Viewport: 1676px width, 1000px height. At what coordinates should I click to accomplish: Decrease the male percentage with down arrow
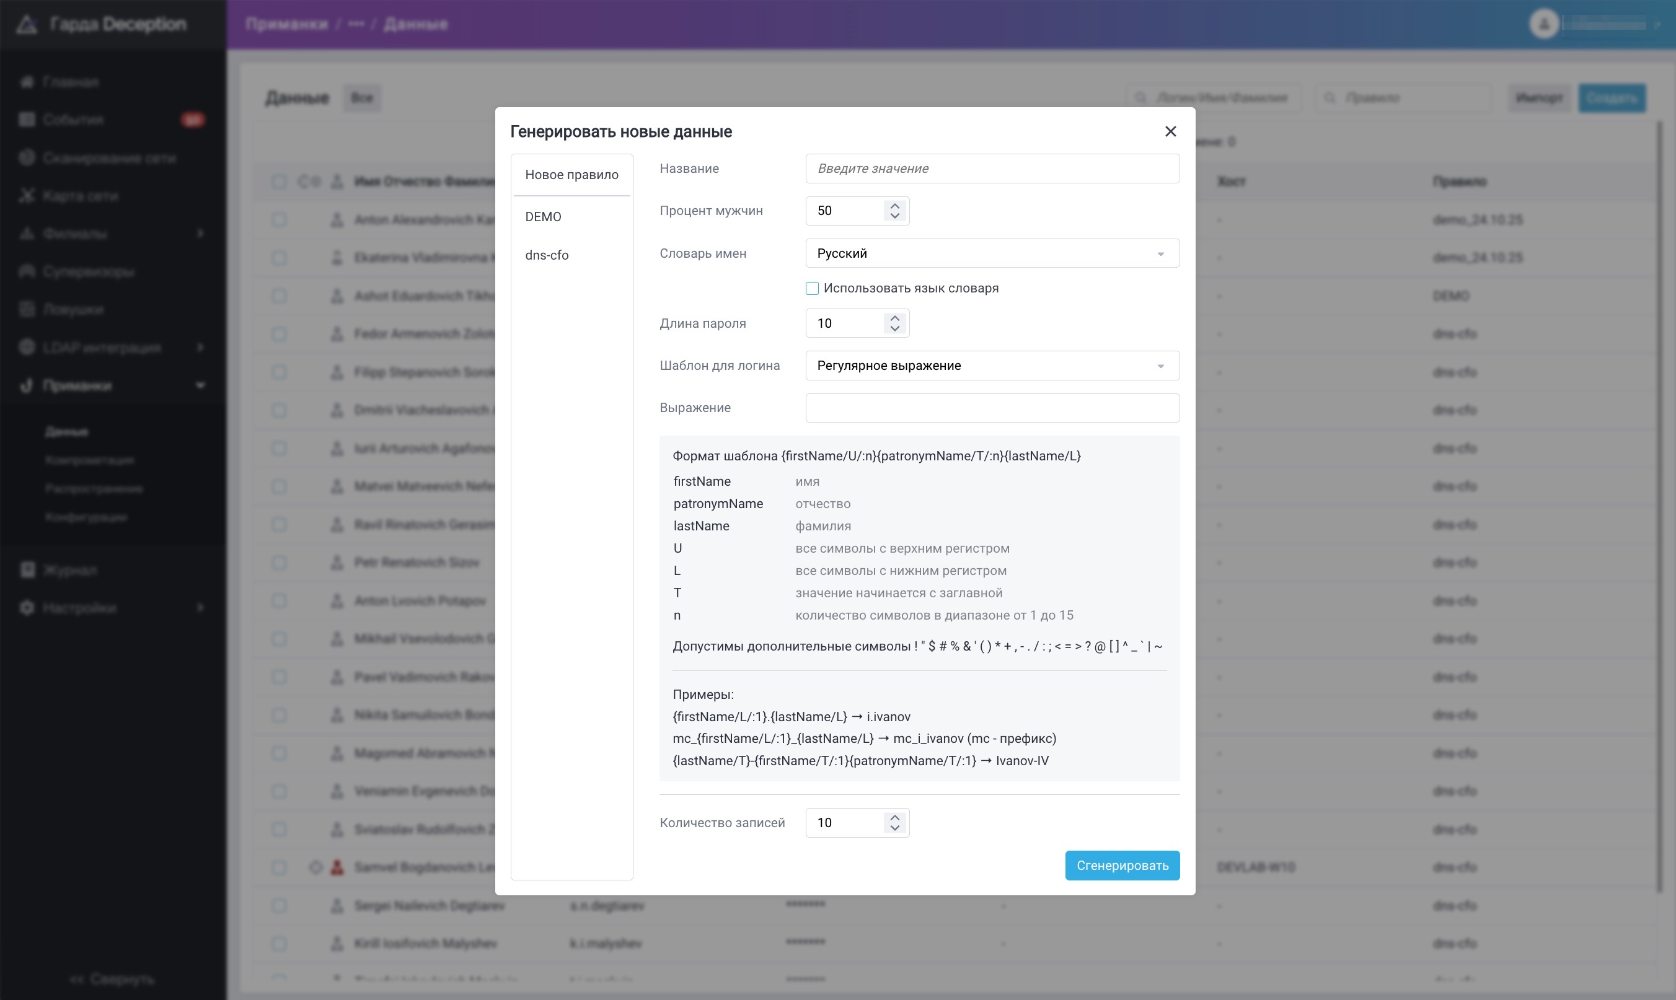[x=894, y=216]
